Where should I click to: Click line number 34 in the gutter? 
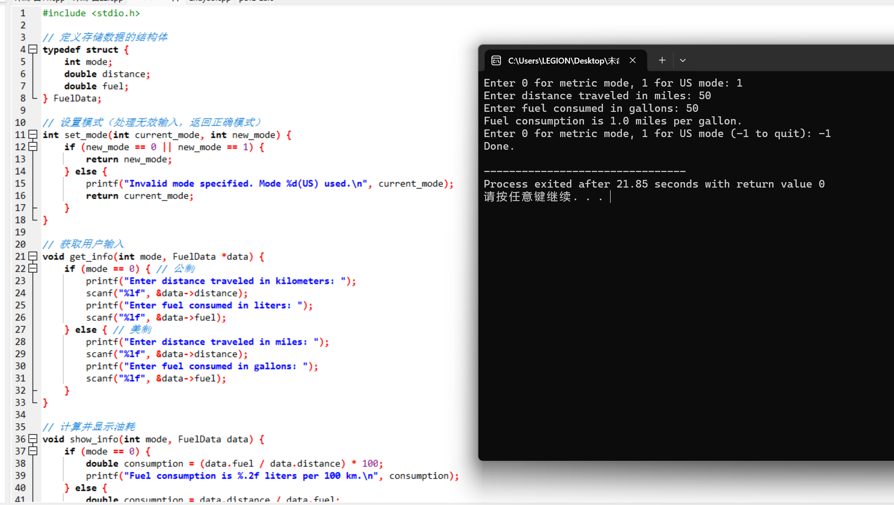20,415
